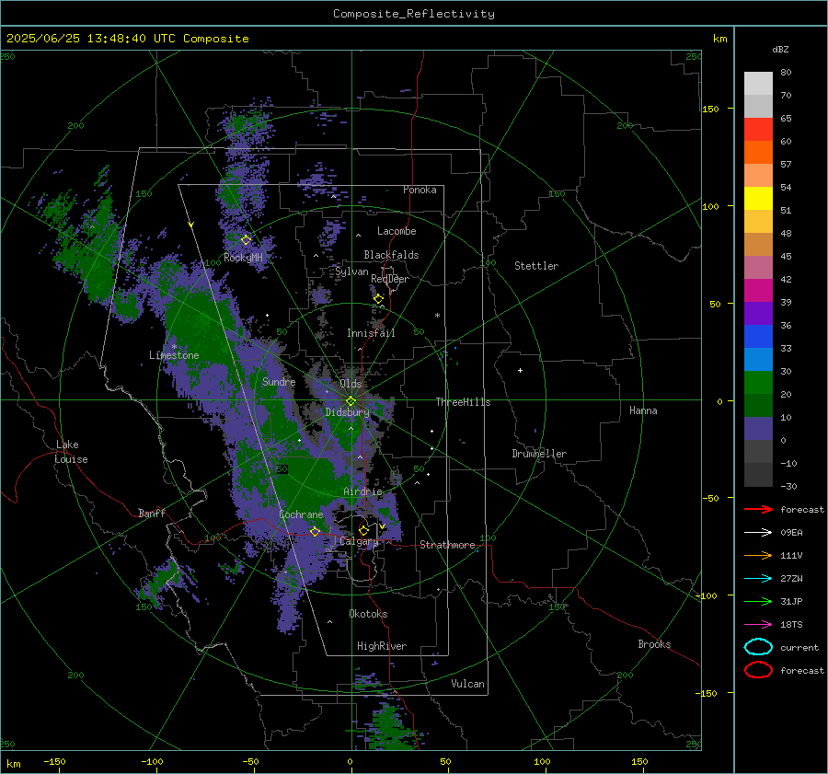
Task: Click the 09EA legend label
Action: tap(791, 533)
